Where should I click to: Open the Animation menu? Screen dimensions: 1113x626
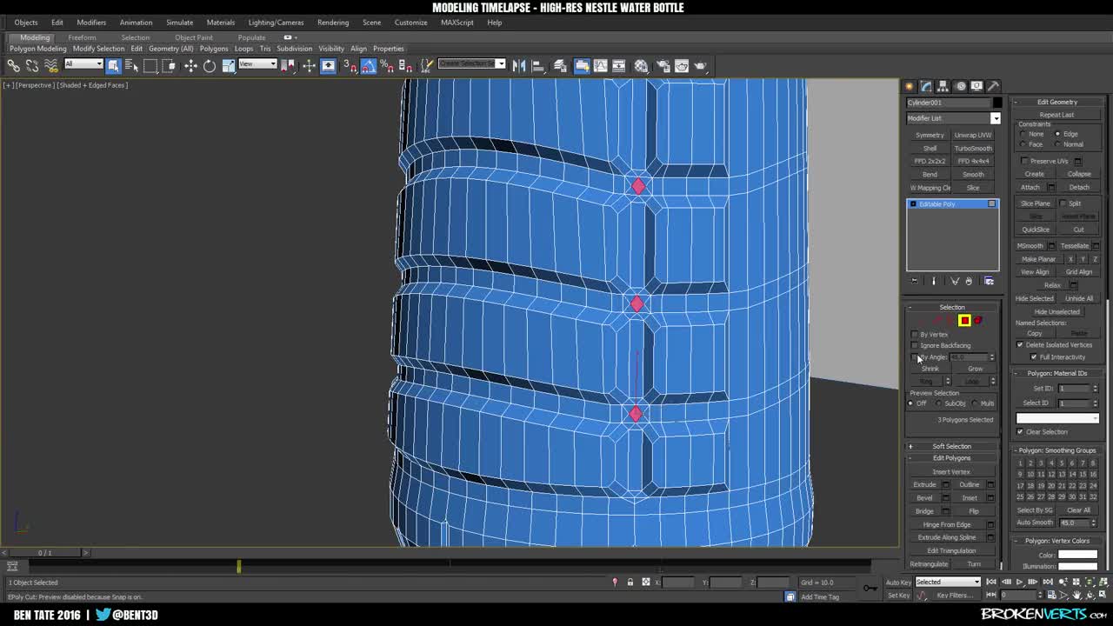136,23
